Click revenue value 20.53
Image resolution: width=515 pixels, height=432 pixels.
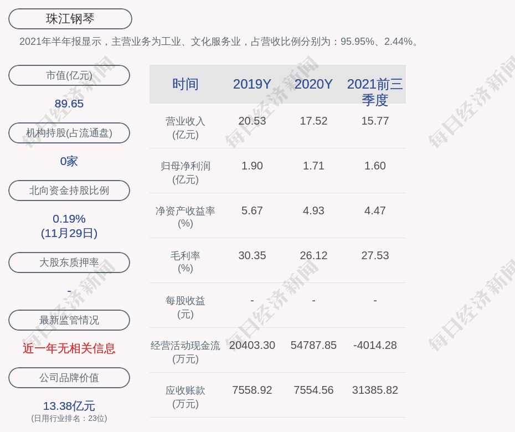pos(253,121)
